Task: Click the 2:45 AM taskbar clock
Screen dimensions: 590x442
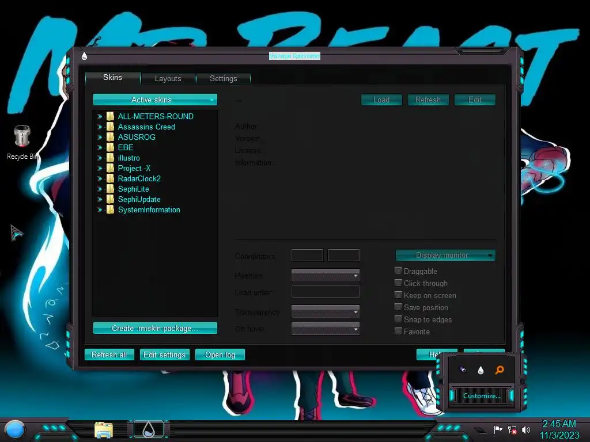Action: point(559,424)
